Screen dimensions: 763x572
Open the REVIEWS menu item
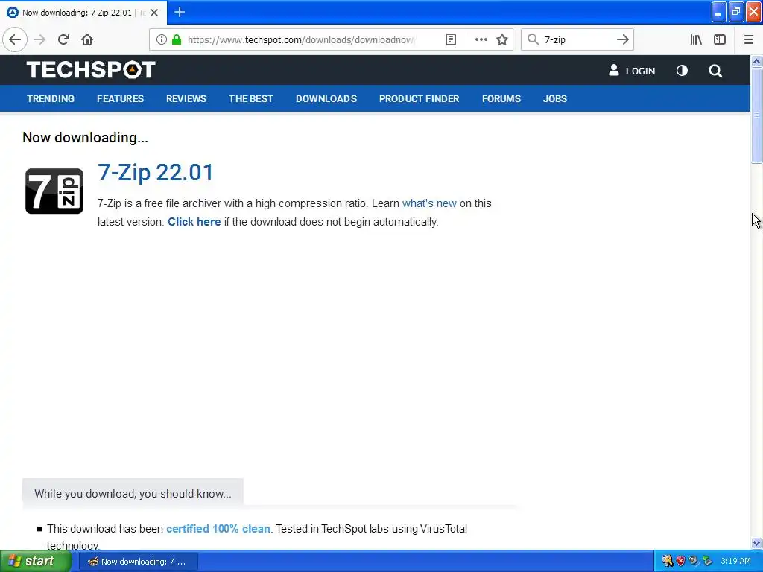coord(186,99)
